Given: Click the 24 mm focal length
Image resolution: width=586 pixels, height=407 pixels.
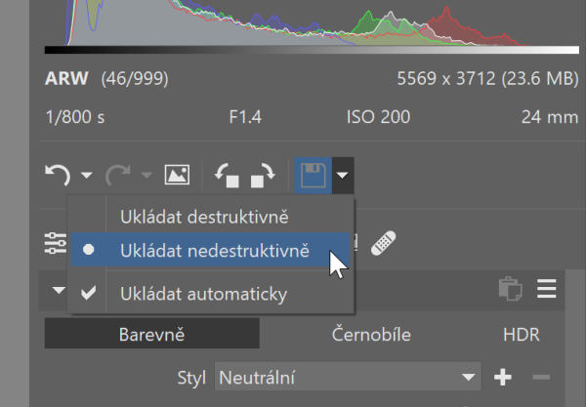Looking at the screenshot, I should pos(550,117).
